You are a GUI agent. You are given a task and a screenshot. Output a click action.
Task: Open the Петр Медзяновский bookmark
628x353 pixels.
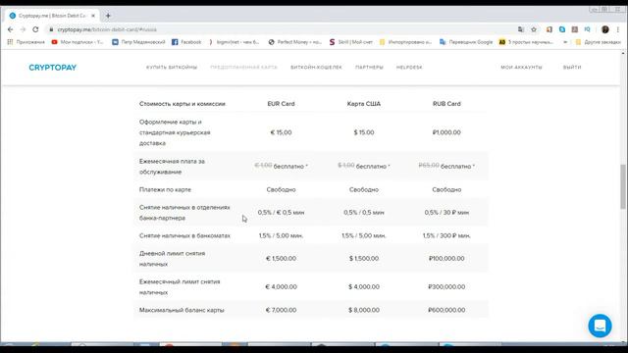[138, 42]
